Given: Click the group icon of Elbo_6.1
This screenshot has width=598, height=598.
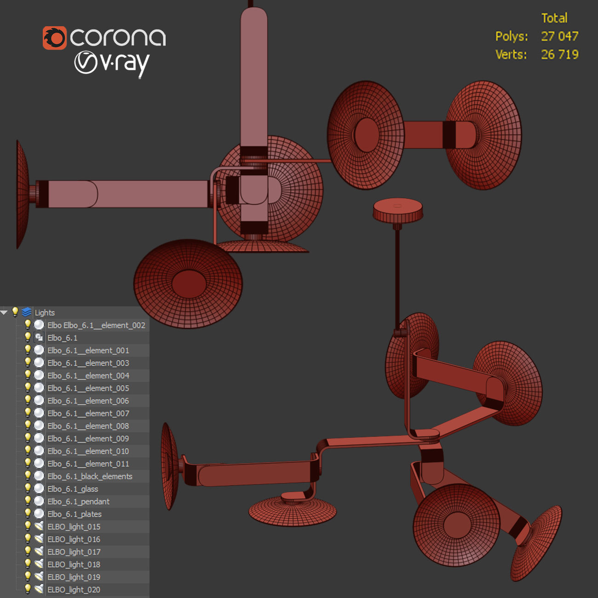Looking at the screenshot, I should [39, 338].
